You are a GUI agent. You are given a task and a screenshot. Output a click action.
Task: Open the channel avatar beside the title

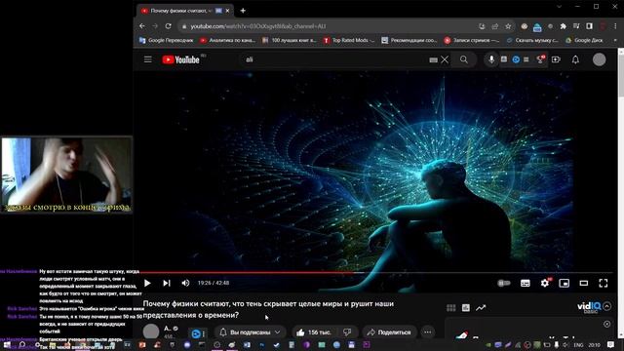point(151,331)
